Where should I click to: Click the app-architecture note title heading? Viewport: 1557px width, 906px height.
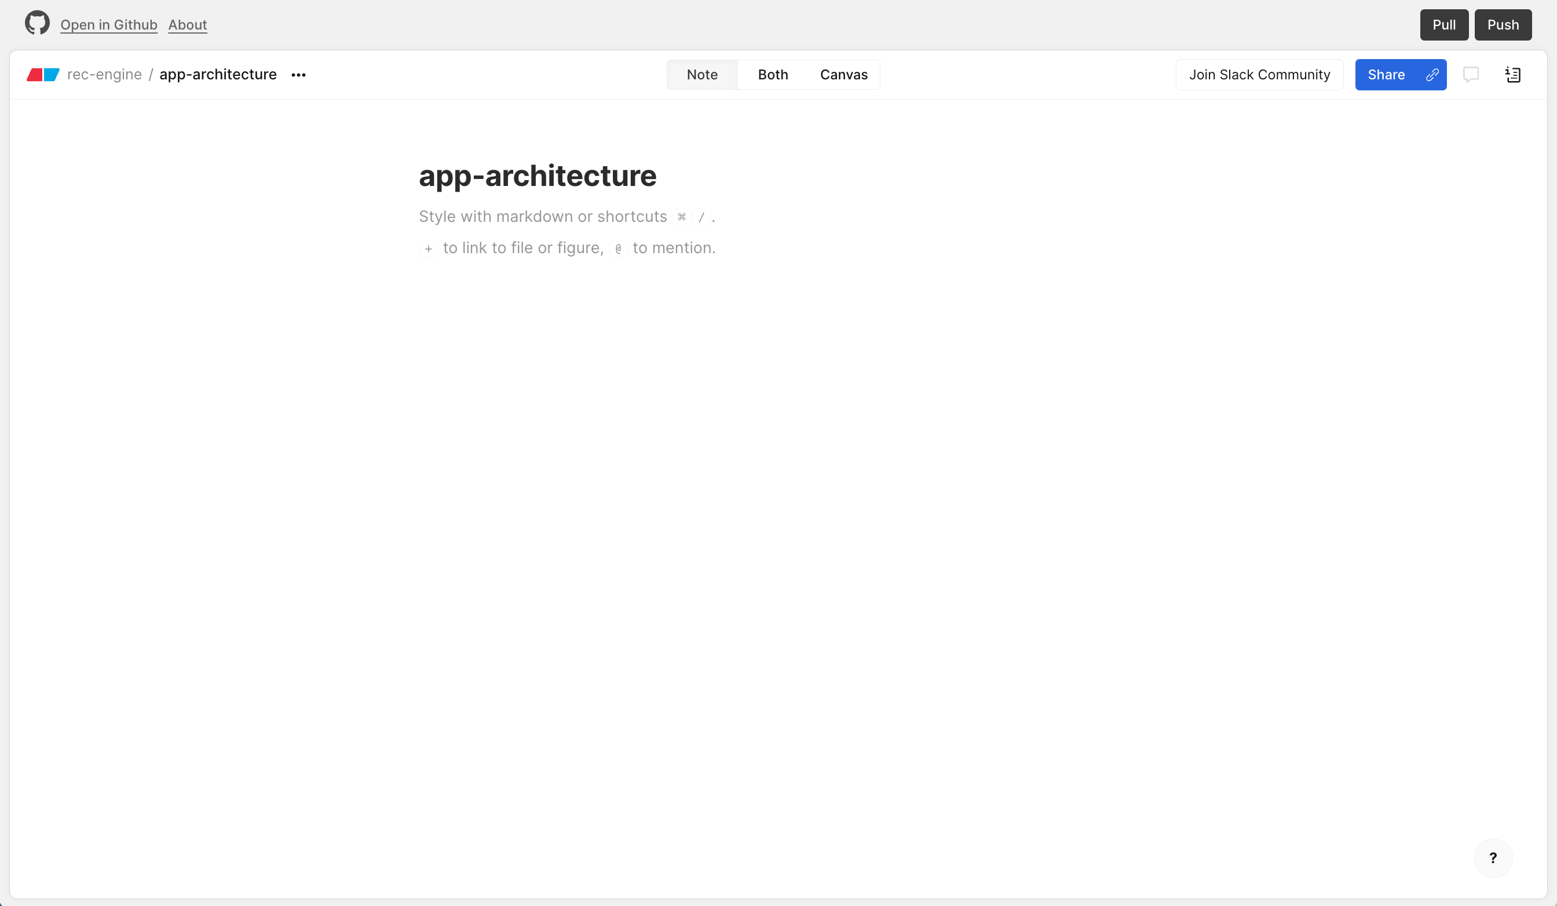537,176
